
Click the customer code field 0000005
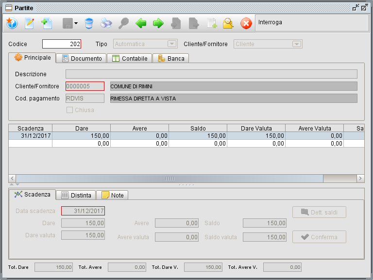click(x=85, y=86)
